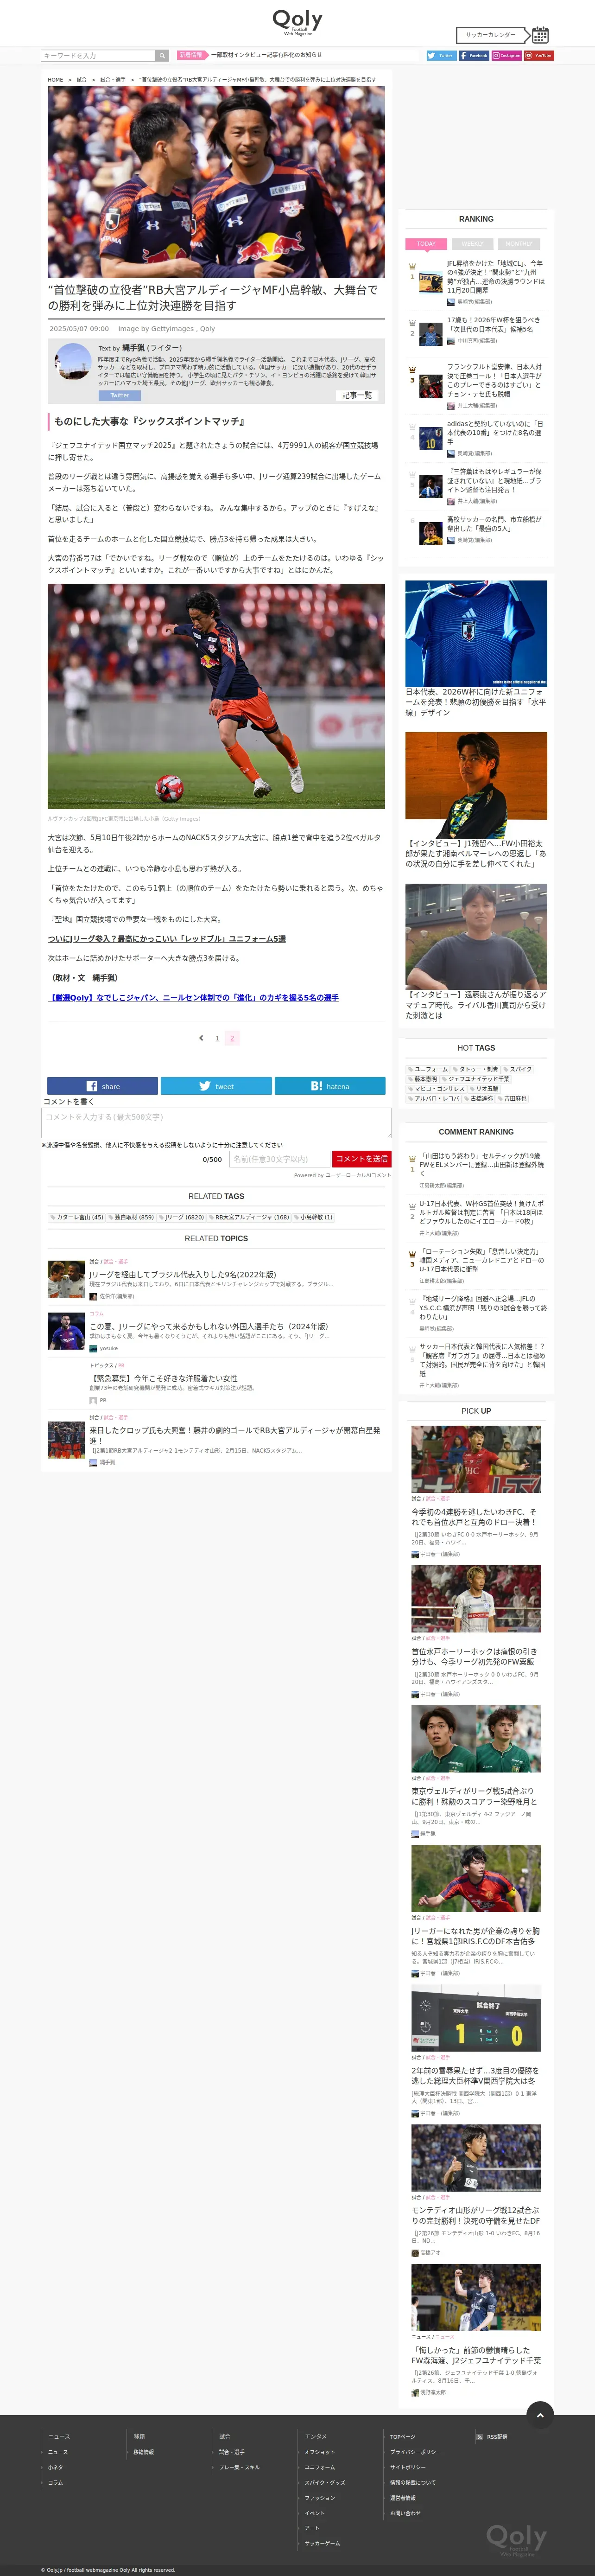
Task: Click the Qoly logo in the header
Action: coord(297,22)
